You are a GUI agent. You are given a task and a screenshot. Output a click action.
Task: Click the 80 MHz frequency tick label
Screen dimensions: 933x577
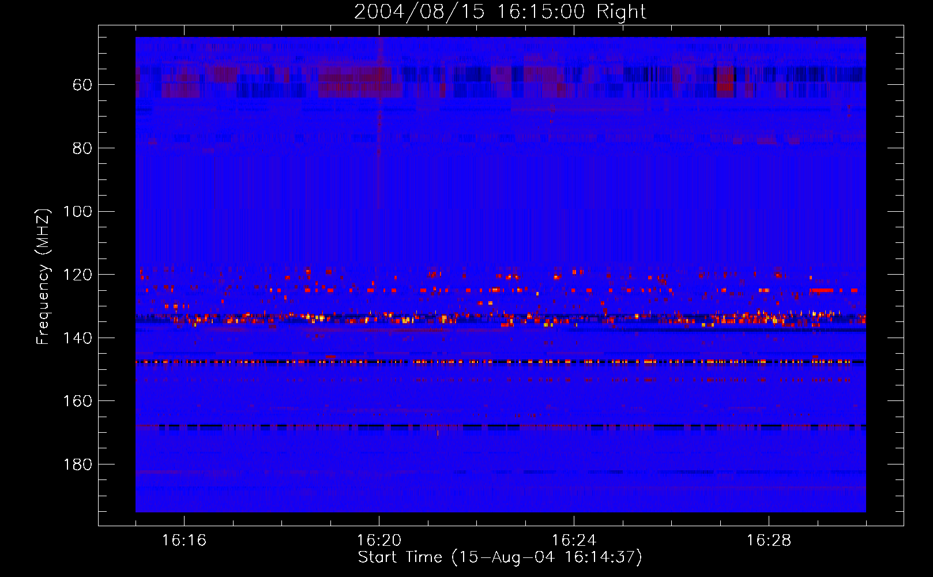(x=82, y=149)
